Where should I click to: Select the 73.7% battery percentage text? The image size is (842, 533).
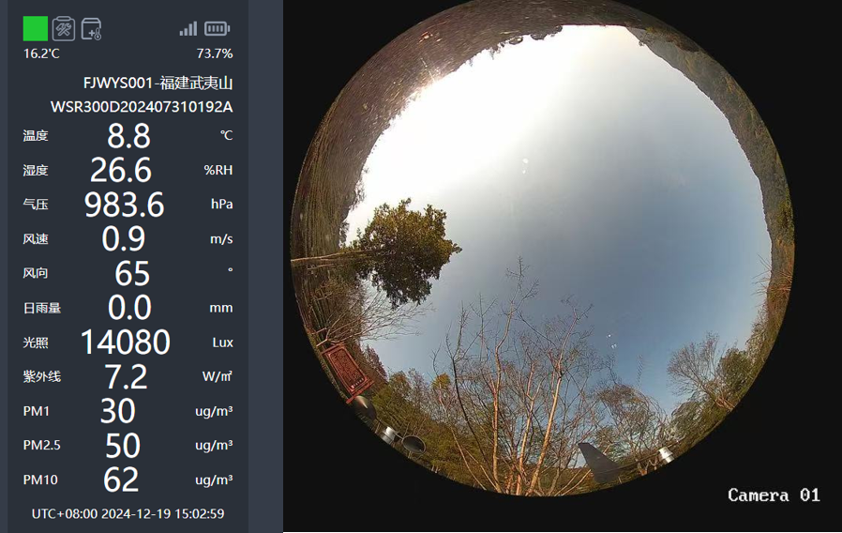pos(215,53)
